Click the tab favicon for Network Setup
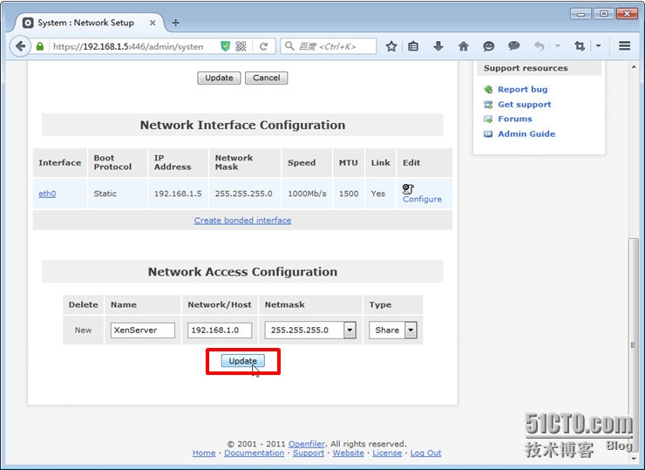Screen dimensions: 645x470 (28, 23)
